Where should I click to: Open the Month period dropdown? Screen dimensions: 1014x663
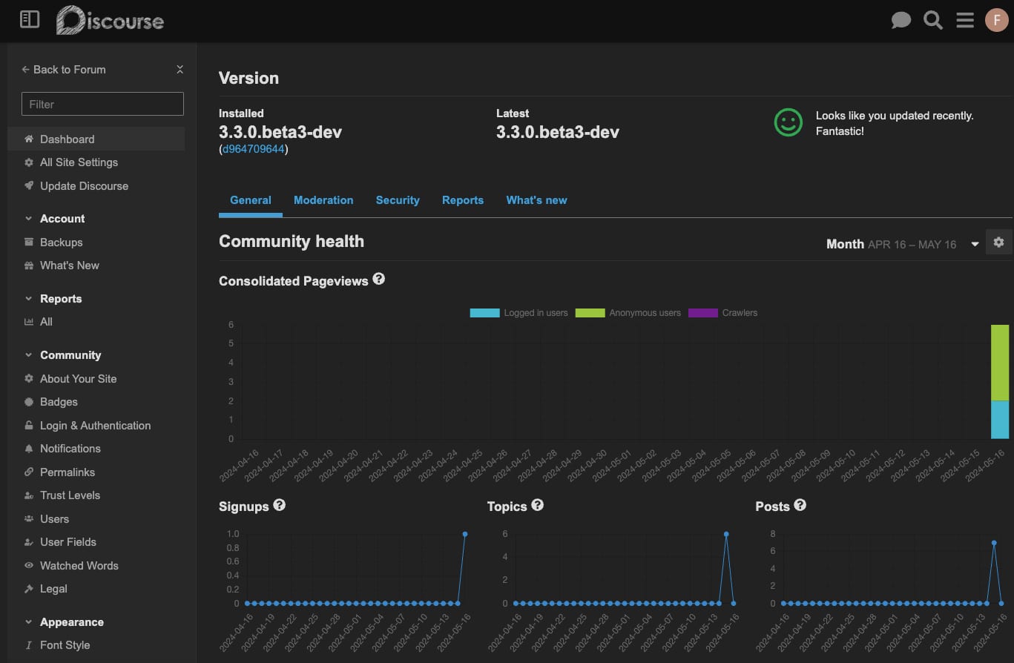tap(902, 244)
